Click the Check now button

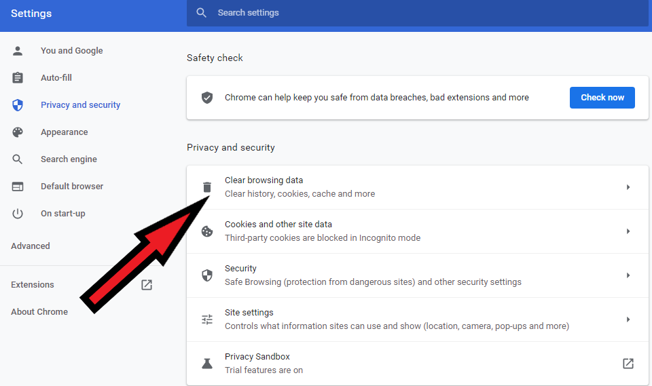point(602,98)
